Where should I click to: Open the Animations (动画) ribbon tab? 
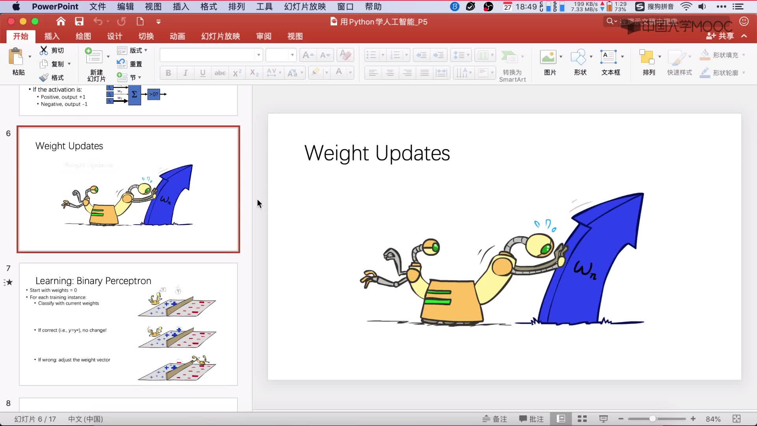(177, 36)
